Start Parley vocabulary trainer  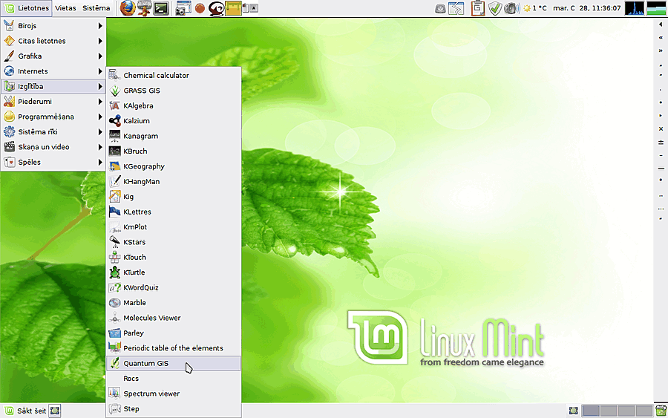coord(174,333)
